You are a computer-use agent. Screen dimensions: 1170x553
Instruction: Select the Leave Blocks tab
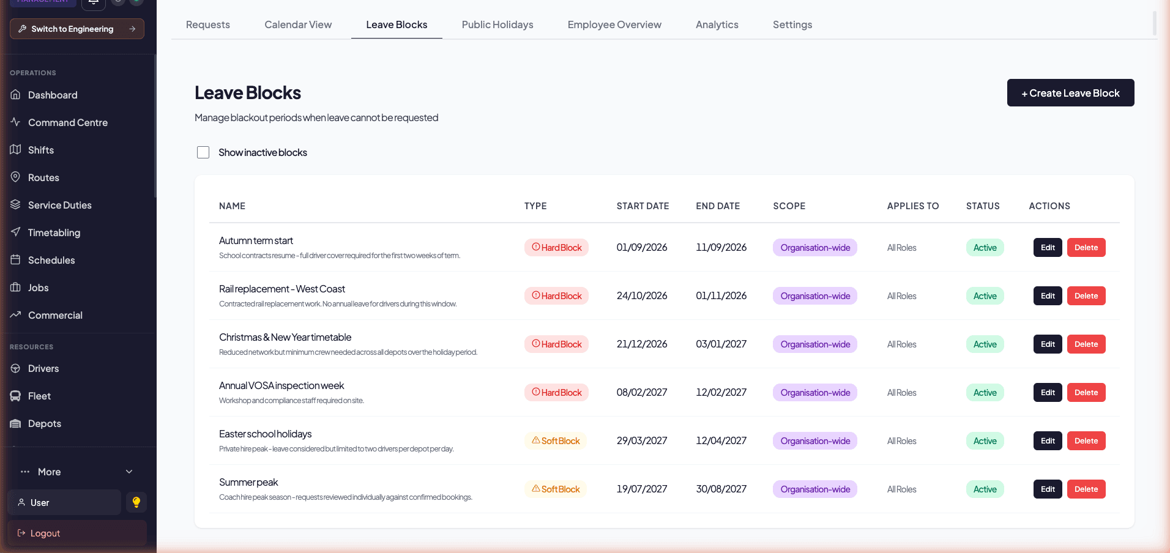pos(397,24)
